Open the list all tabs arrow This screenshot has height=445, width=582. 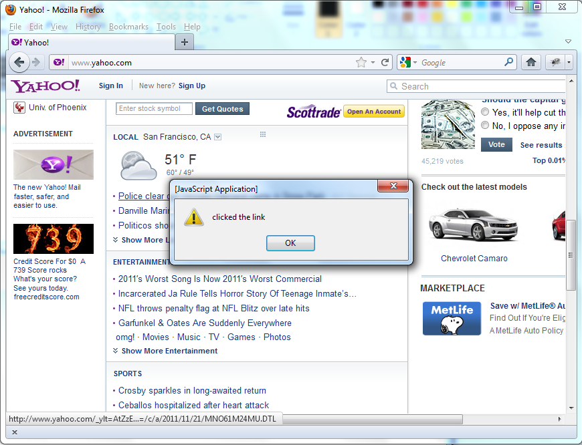click(568, 41)
